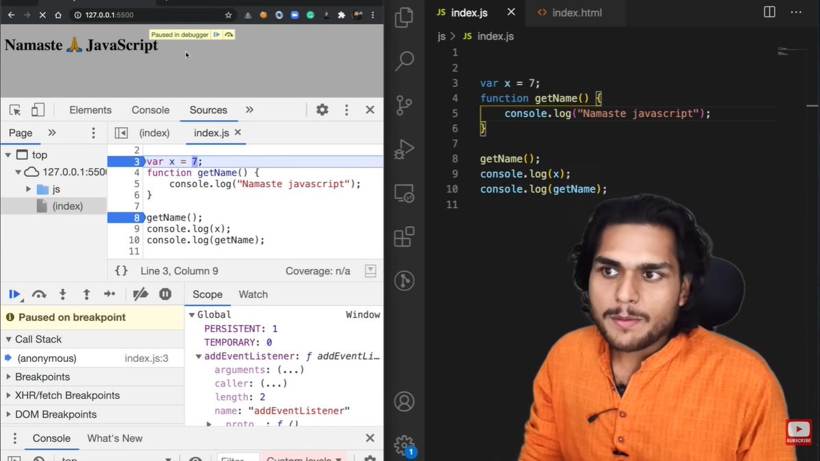Close the DevTools panel
This screenshot has width=820, height=461.
pos(370,110)
